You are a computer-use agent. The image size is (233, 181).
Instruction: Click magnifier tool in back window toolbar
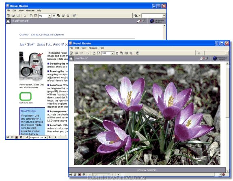point(63,15)
